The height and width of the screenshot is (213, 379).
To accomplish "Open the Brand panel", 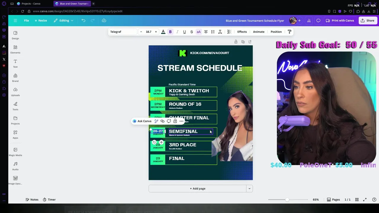I will pyautogui.click(x=15, y=78).
